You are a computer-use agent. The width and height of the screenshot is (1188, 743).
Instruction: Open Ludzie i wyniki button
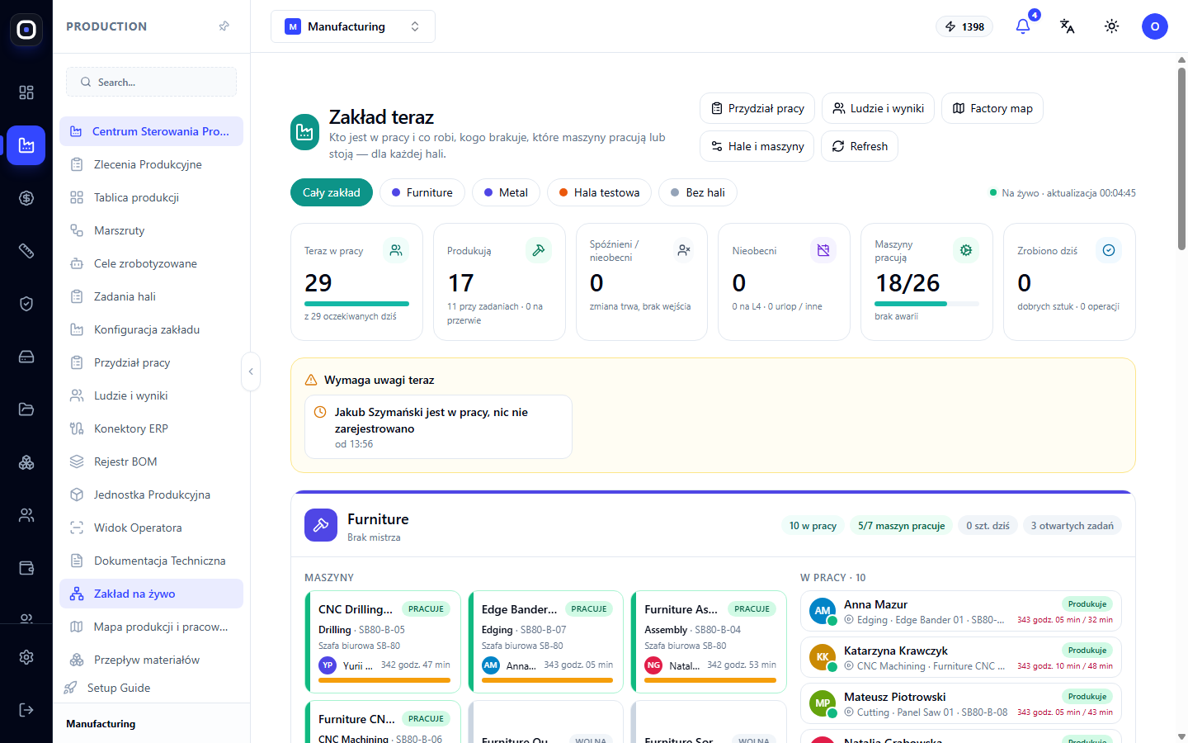coord(878,108)
